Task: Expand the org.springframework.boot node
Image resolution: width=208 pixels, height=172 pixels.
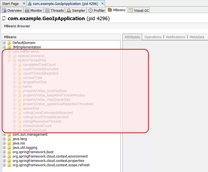Action: (4, 152)
